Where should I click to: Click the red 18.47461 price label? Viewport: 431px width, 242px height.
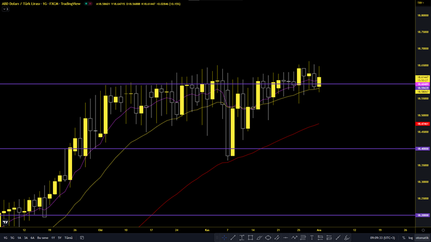coord(423,124)
